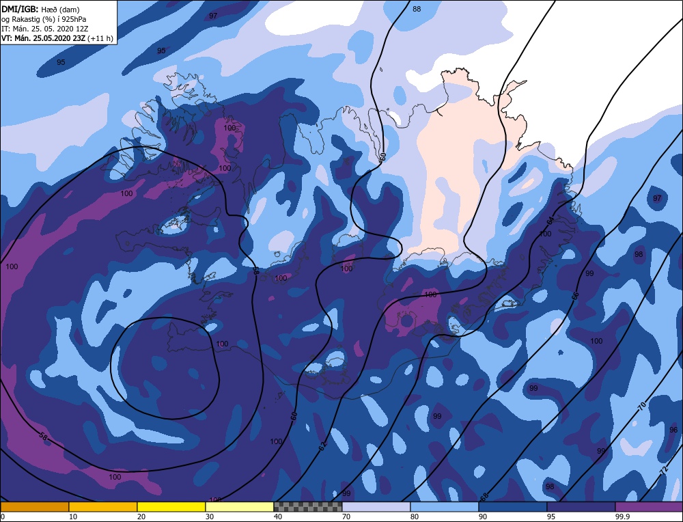Image resolution: width=683 pixels, height=522 pixels.
Task: Click the lavender 70–80 legend swatch
Action: pyautogui.click(x=376, y=507)
